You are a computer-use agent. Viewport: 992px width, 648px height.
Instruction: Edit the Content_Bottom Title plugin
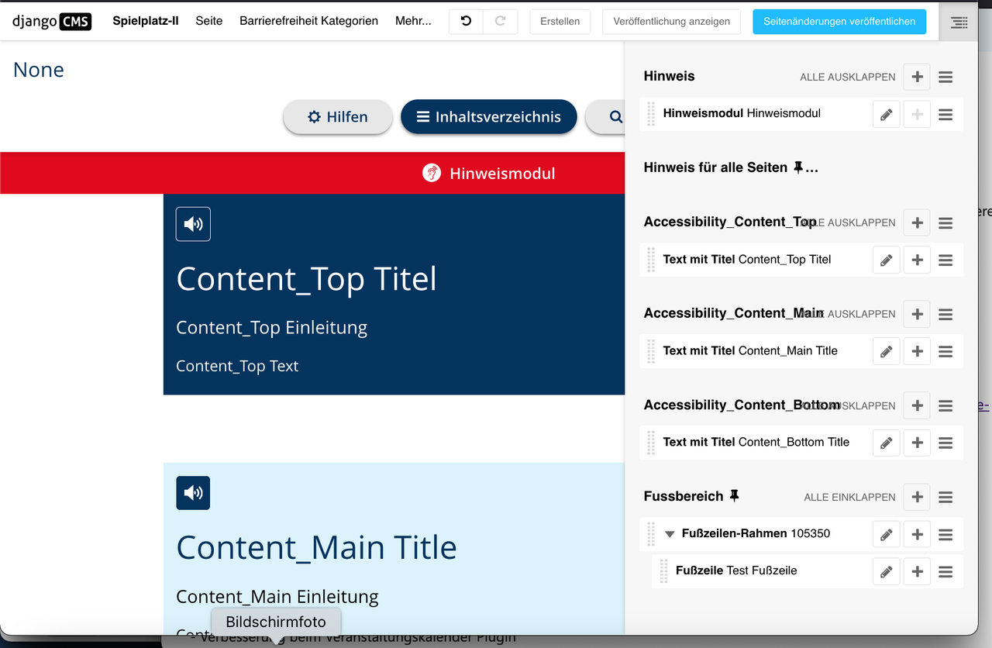click(x=886, y=443)
